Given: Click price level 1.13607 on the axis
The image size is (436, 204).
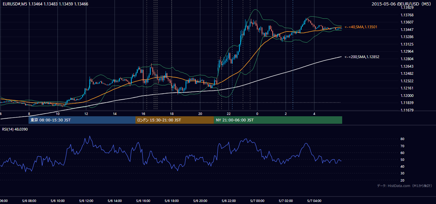Looking at the screenshot, I should coord(407,22).
